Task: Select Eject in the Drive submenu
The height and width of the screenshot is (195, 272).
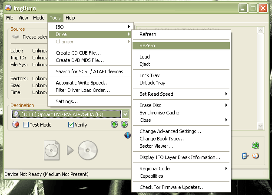Action: (181, 64)
